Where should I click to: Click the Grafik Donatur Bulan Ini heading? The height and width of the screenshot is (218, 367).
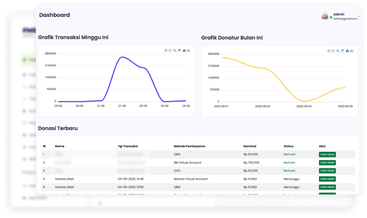[x=232, y=38]
